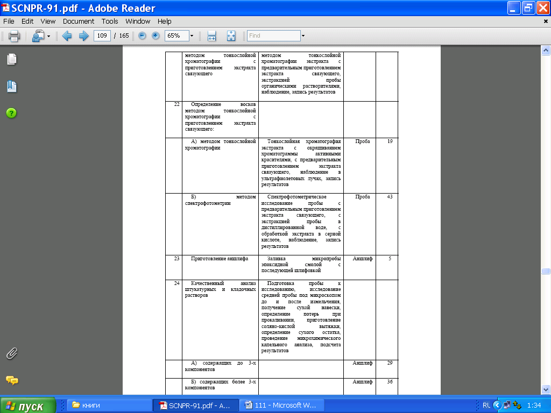Image resolution: width=551 pixels, height=413 pixels.
Task: Click the scroll up arrow
Action: point(546,50)
